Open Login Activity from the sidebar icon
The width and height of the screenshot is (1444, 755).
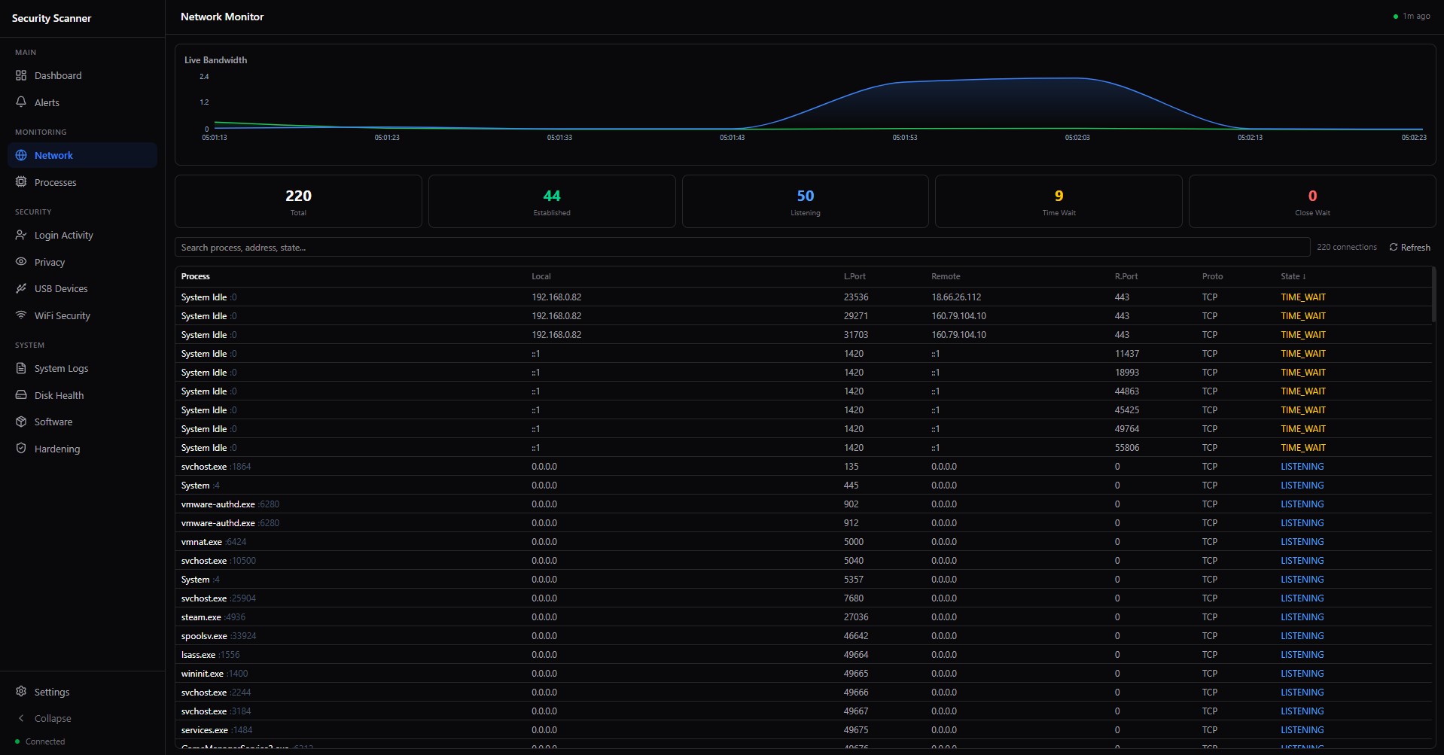tap(21, 235)
